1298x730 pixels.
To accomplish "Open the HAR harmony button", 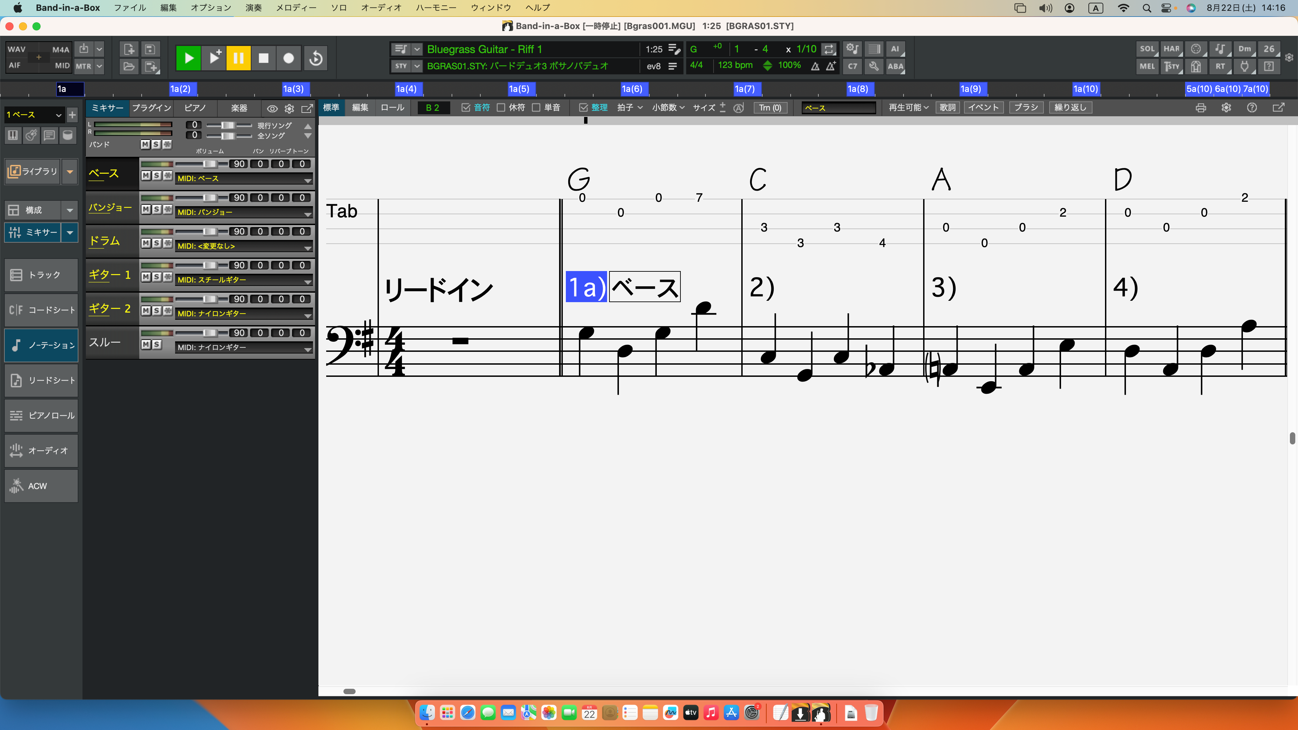I will tap(1172, 49).
